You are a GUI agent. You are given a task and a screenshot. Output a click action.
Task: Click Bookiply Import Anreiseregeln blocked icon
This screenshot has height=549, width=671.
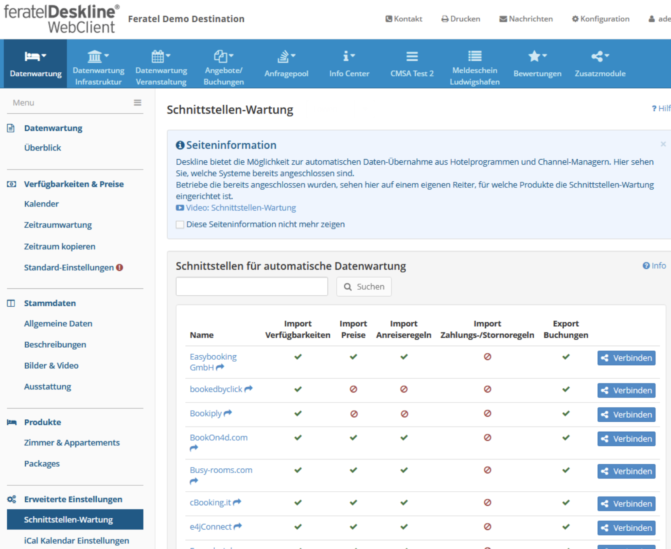(404, 414)
